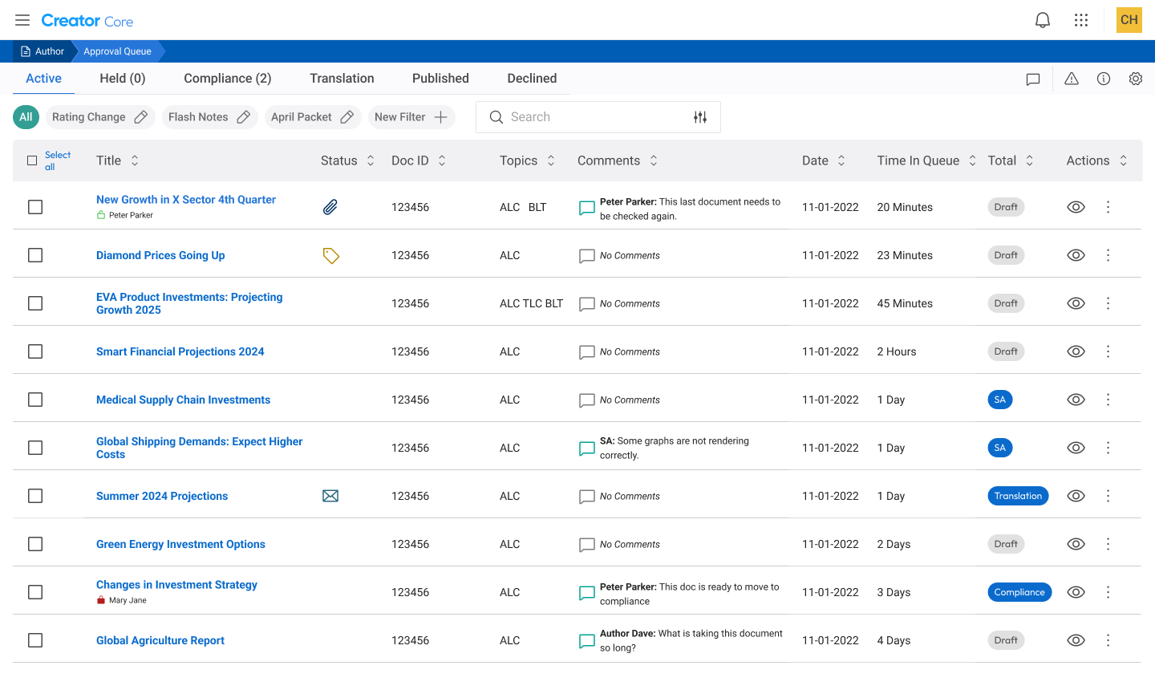
Task: Sort by Date column arrows
Action: tap(841, 160)
